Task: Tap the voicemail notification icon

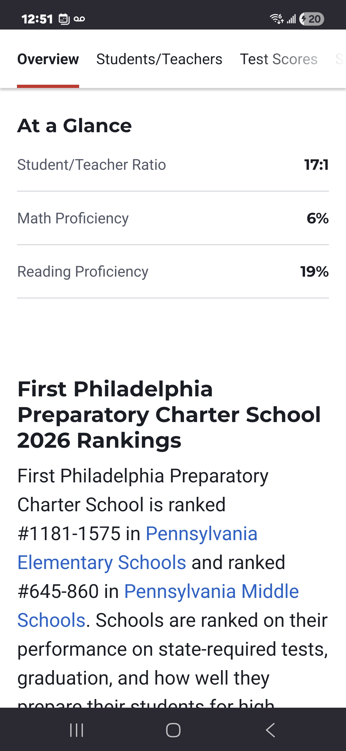Action: pos(79,19)
